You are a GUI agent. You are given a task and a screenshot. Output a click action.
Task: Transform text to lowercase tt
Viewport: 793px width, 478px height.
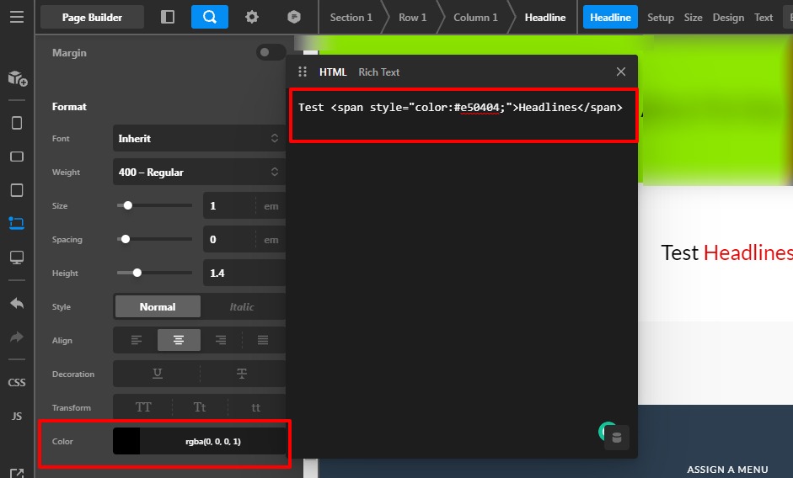tap(256, 407)
